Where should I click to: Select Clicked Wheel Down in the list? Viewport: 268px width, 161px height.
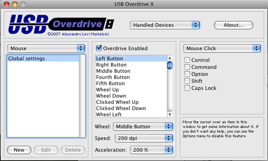[x=131, y=108]
